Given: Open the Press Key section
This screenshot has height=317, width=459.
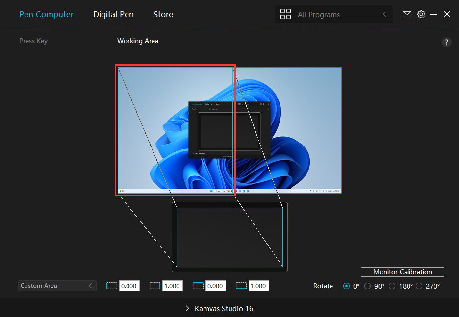Looking at the screenshot, I should [33, 41].
